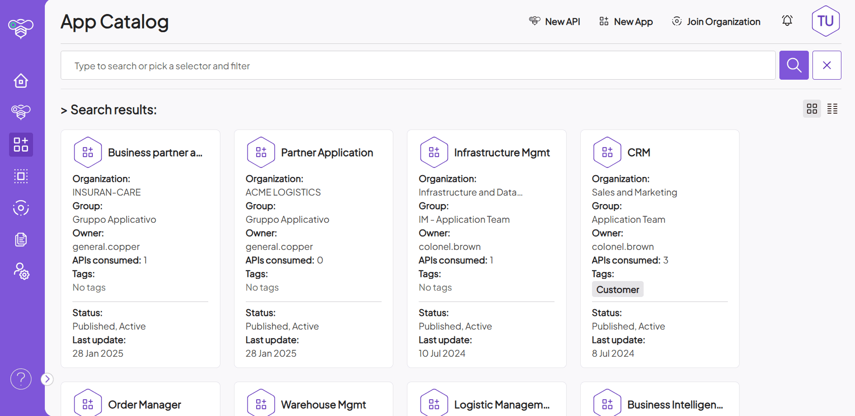Expand the collapsed sidebar with the chevron arrow
This screenshot has width=855, height=416.
47,379
